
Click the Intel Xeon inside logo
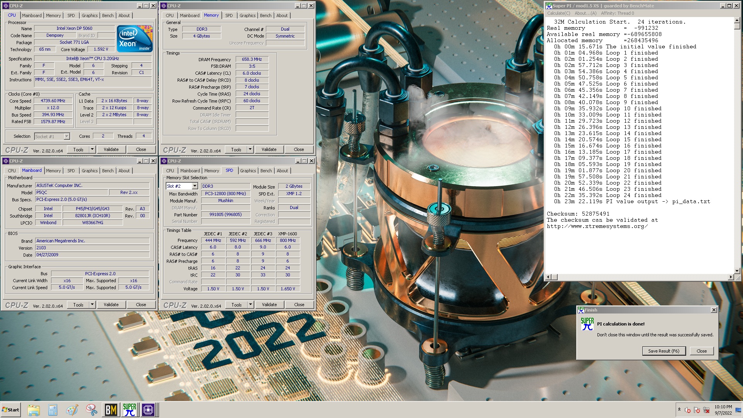[135, 39]
